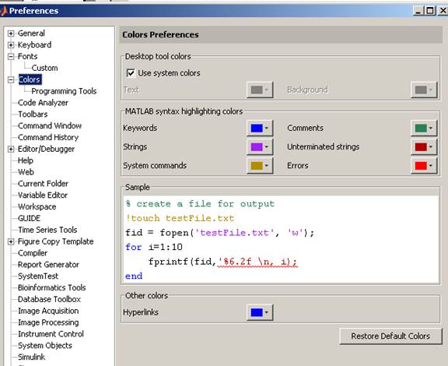Click the fopen sample code line
The image size is (448, 366).
click(219, 233)
